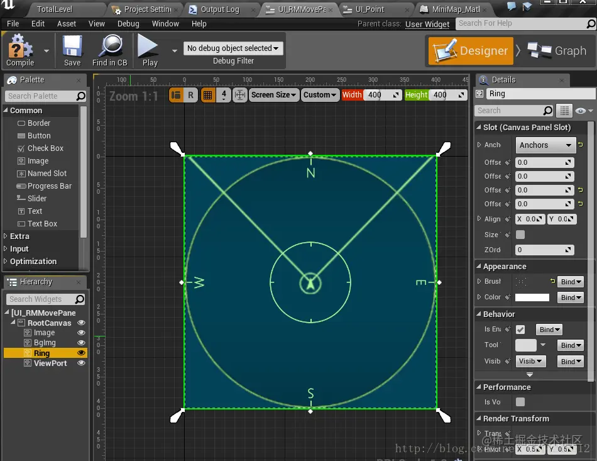Open the Screen Size dropdown
This screenshot has width=597, height=461.
(273, 95)
